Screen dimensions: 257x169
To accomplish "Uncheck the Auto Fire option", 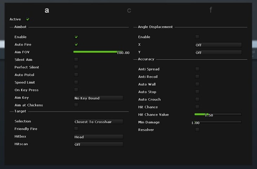I will pyautogui.click(x=76, y=45).
